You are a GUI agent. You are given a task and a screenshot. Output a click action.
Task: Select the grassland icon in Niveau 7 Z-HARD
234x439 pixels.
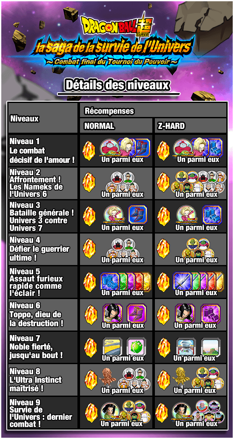pos(211,347)
